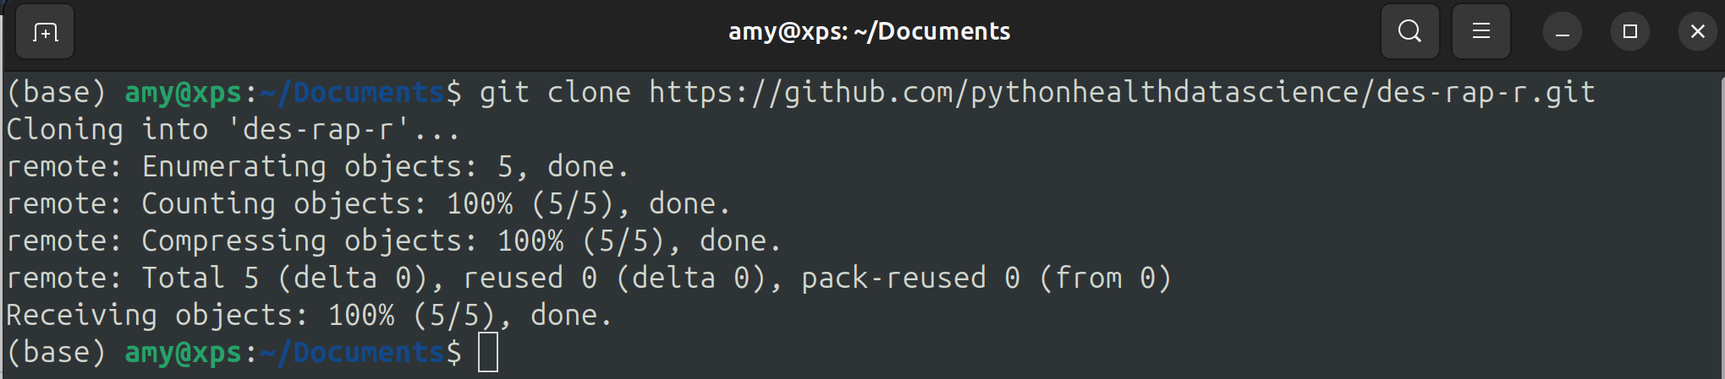The height and width of the screenshot is (379, 1725).
Task: Click the git clone command text
Action: click(x=555, y=92)
